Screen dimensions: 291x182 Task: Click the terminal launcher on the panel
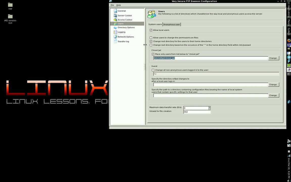point(289,74)
